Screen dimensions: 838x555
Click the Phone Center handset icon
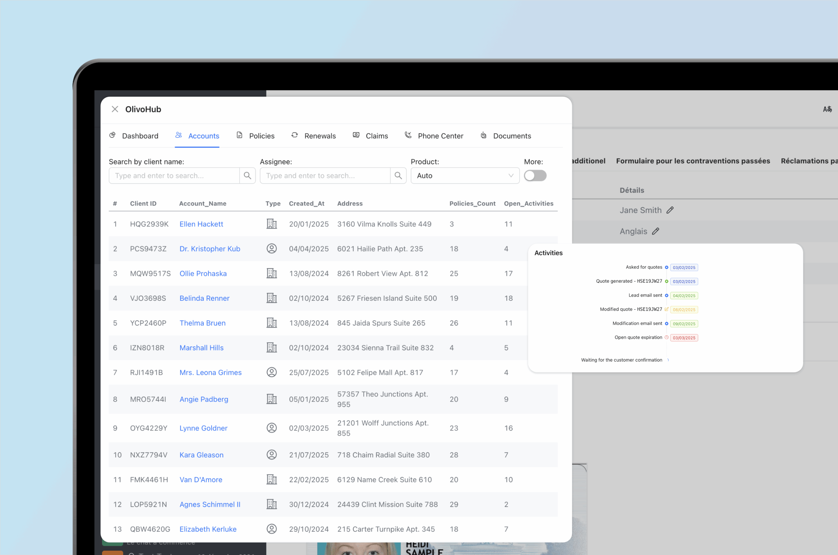point(408,135)
